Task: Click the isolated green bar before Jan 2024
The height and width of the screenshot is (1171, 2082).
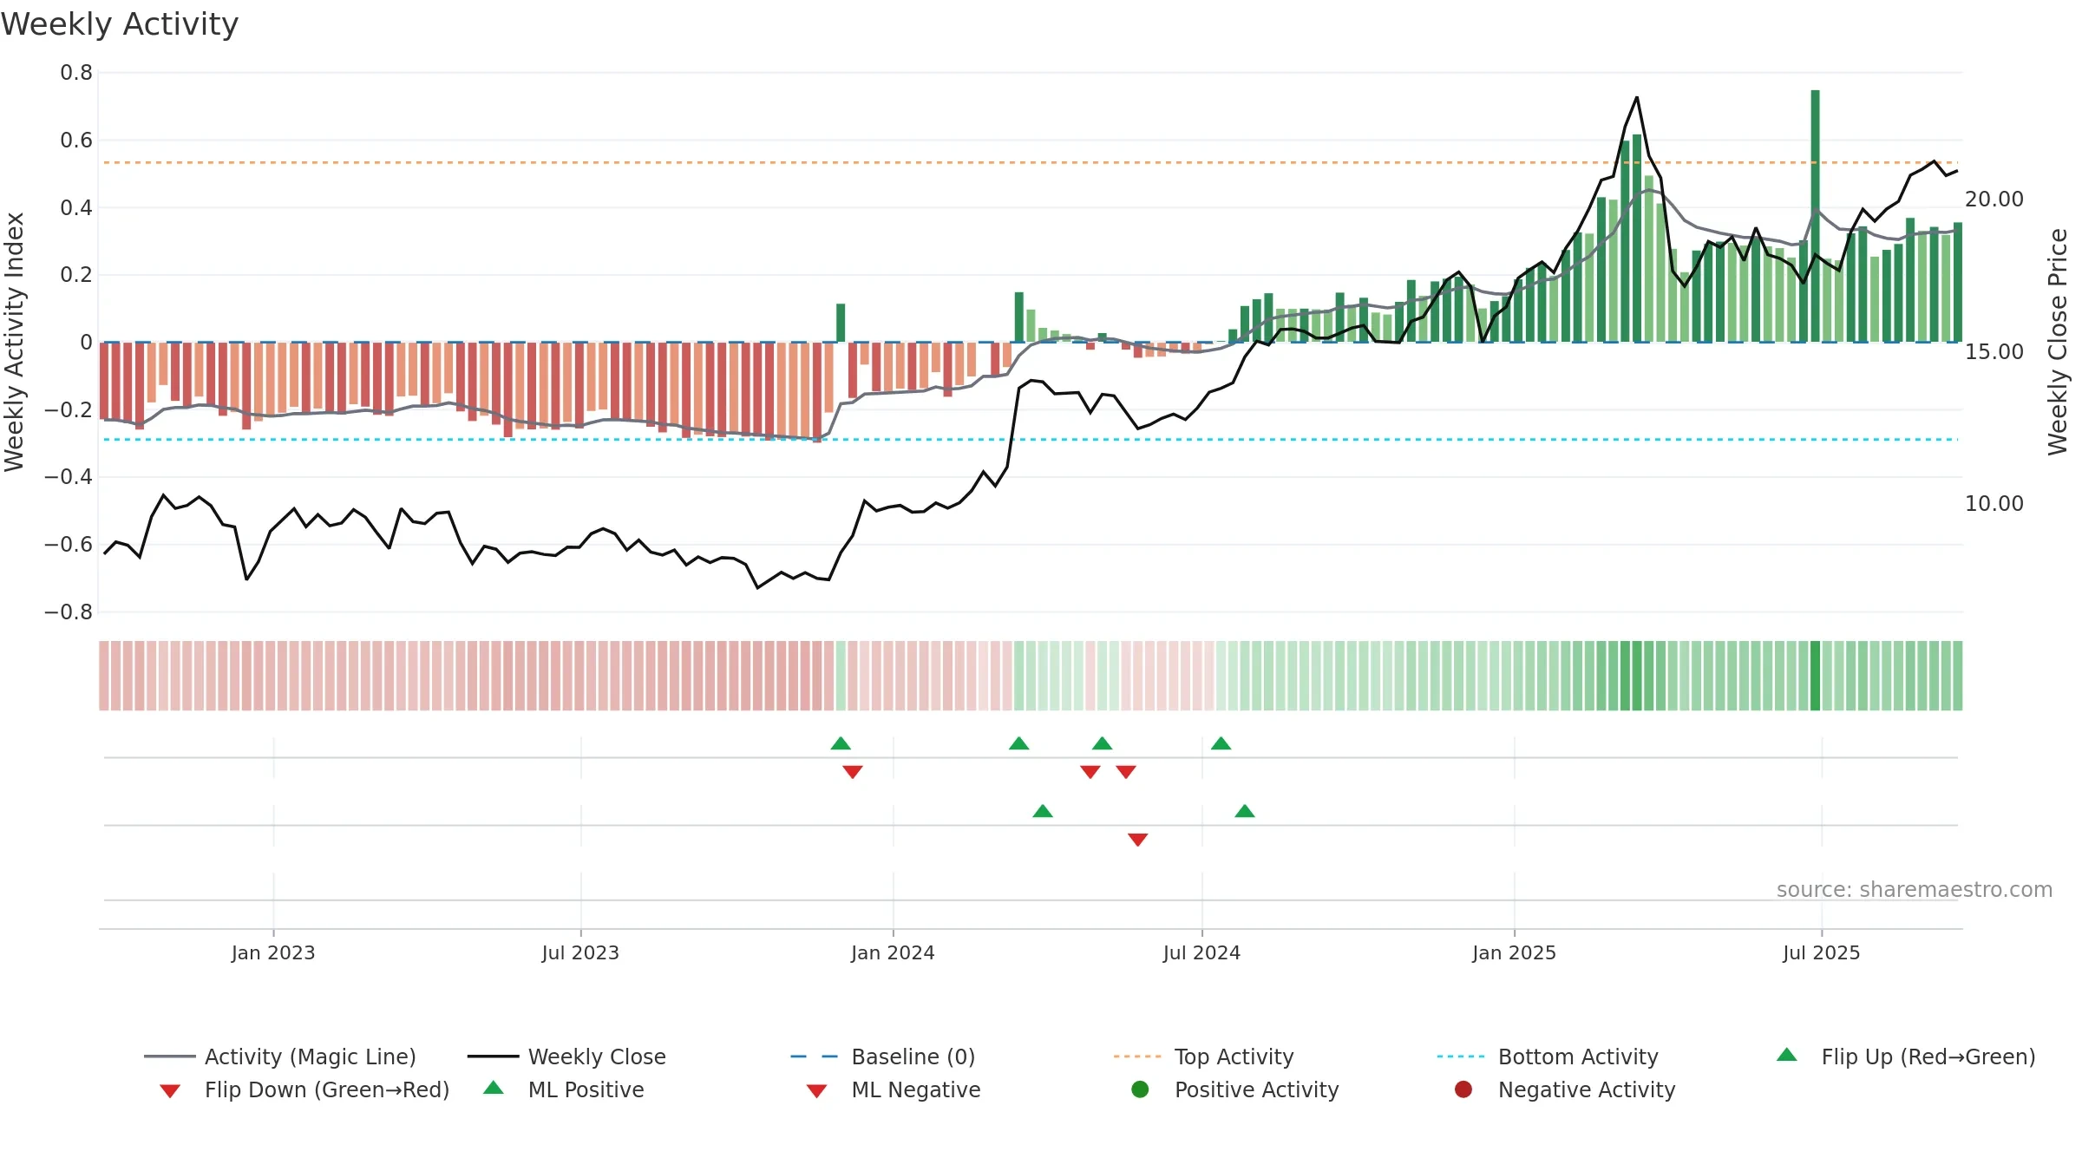Action: pyautogui.click(x=841, y=323)
